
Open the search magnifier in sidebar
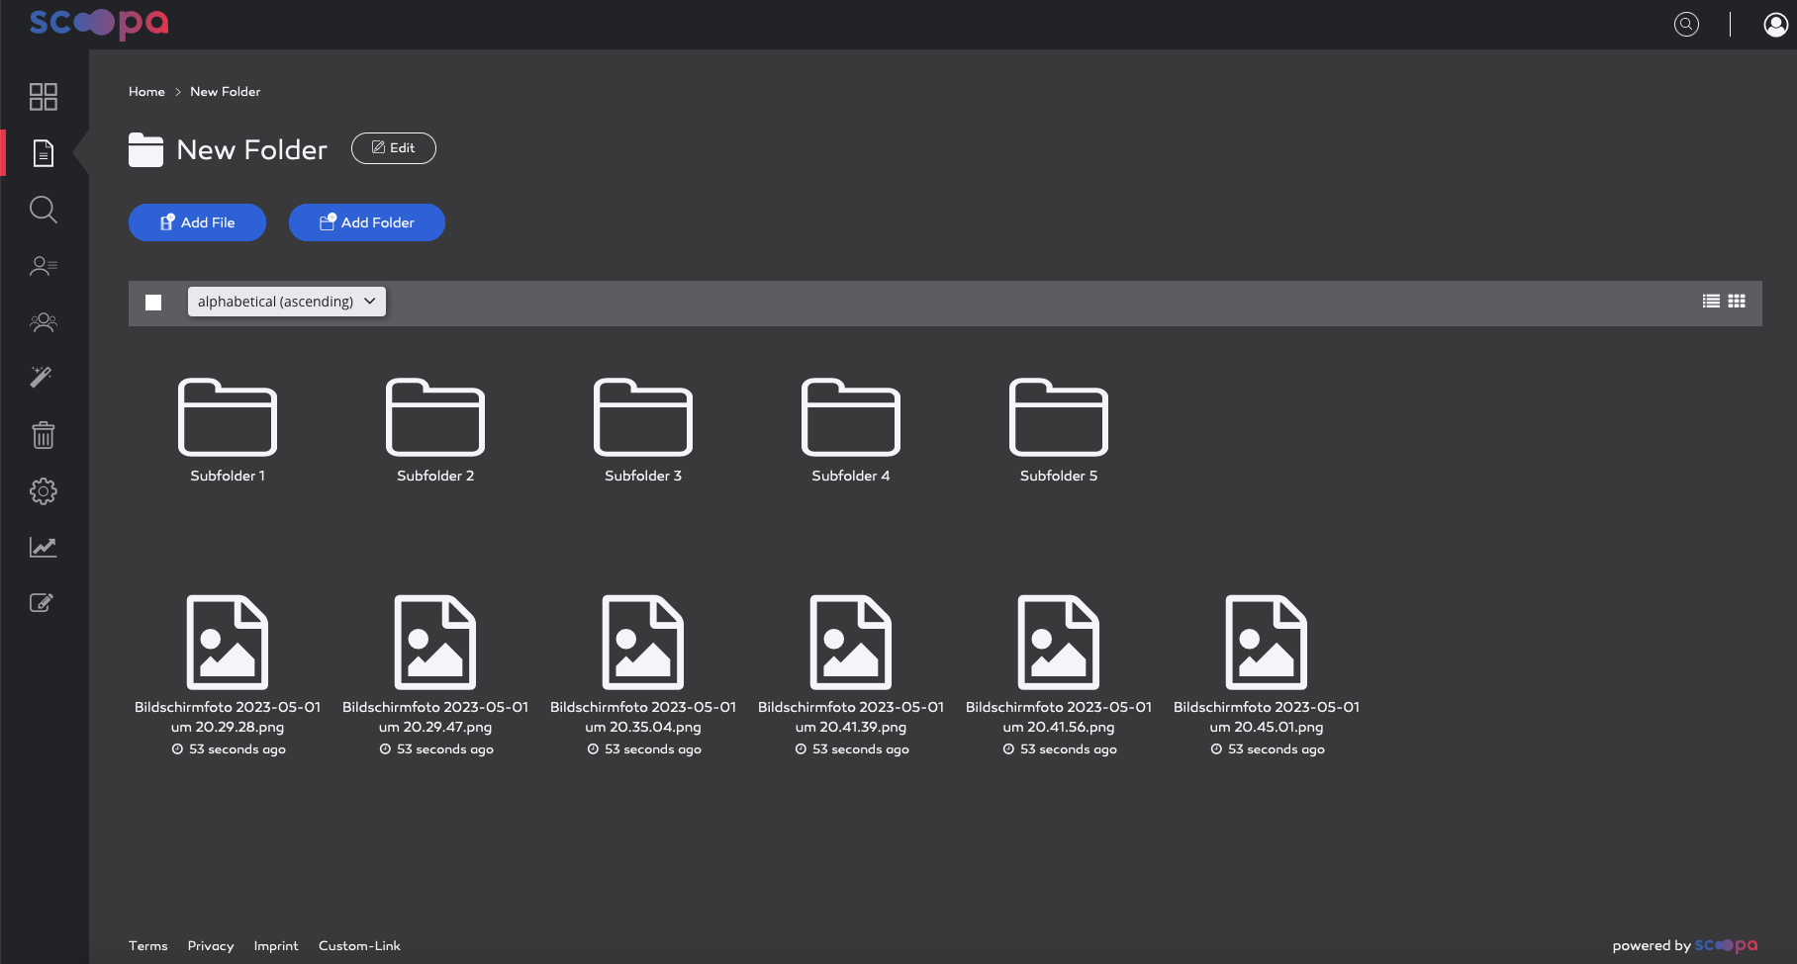pos(44,210)
